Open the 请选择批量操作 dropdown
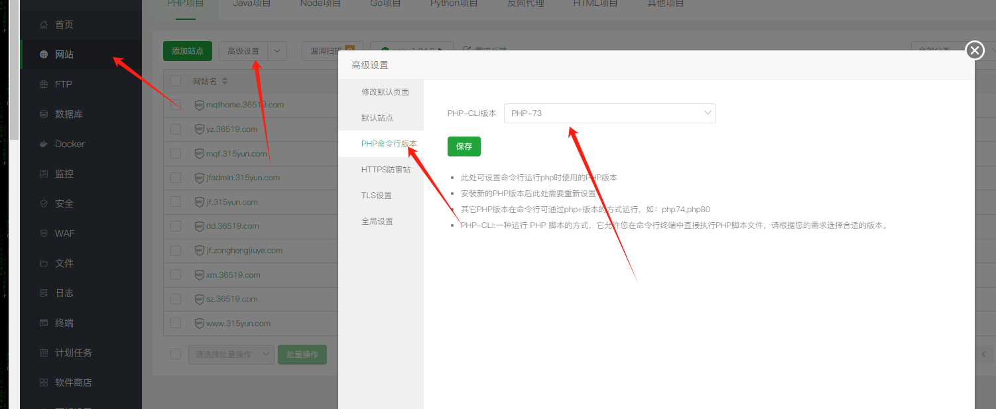The width and height of the screenshot is (996, 409). (x=231, y=355)
